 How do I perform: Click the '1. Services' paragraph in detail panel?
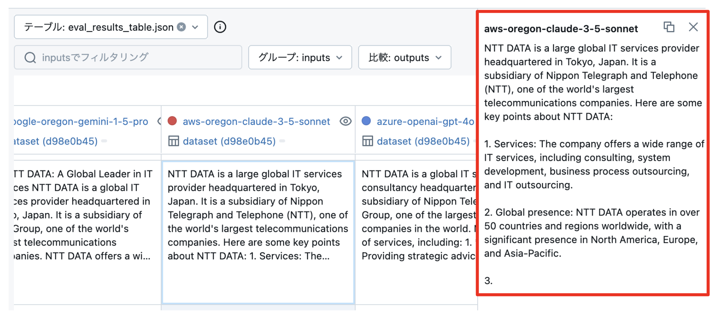click(x=594, y=164)
